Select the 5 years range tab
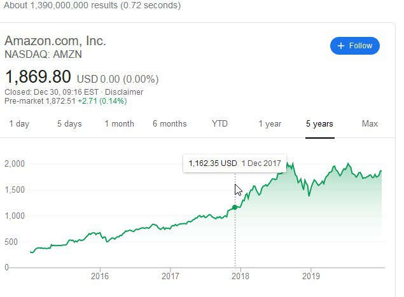Viewport: 404px width, 297px height. coord(319,123)
